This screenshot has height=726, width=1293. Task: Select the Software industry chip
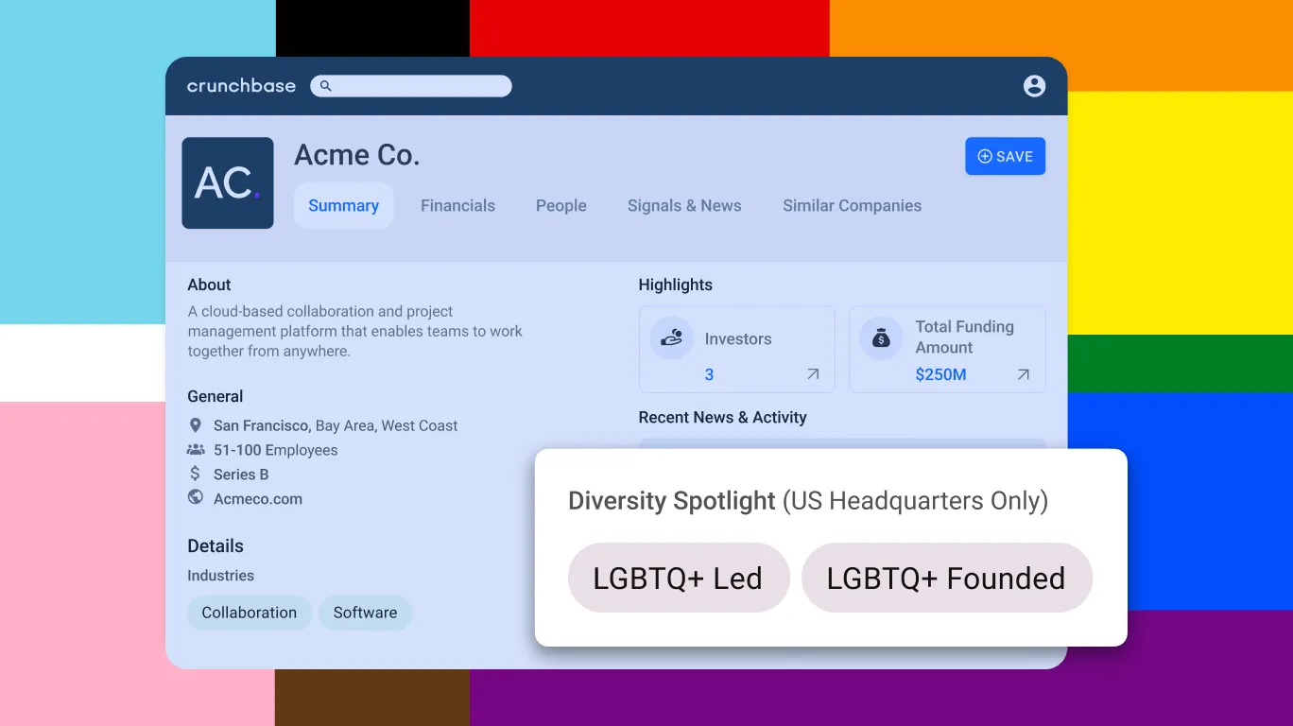(x=365, y=613)
